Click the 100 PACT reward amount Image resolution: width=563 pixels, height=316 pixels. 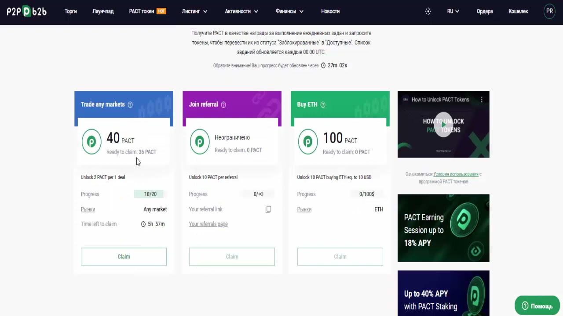coord(340,138)
